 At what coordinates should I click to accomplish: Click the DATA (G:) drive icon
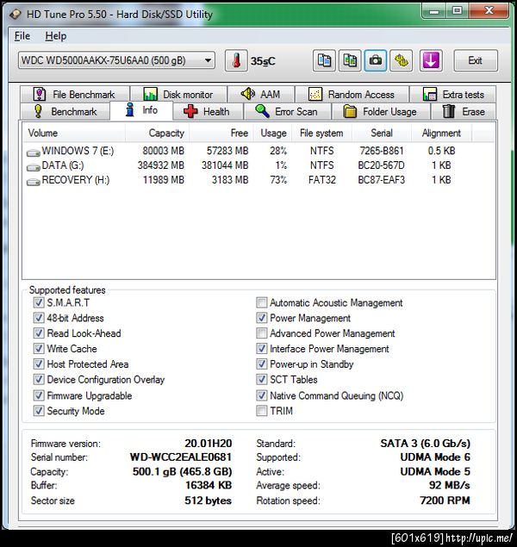tap(33, 167)
